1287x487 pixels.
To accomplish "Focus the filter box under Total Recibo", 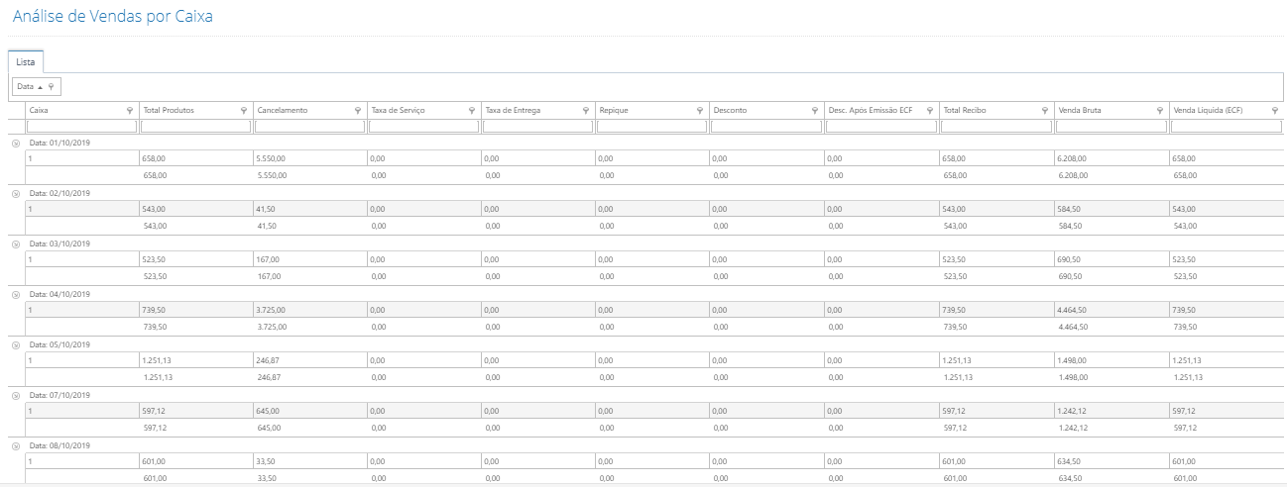I will [996, 127].
